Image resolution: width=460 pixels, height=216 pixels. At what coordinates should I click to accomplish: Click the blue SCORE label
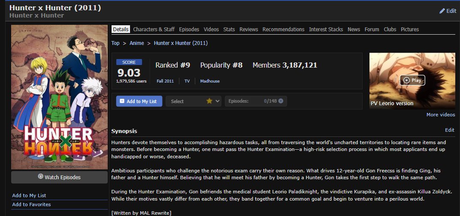[x=129, y=62]
